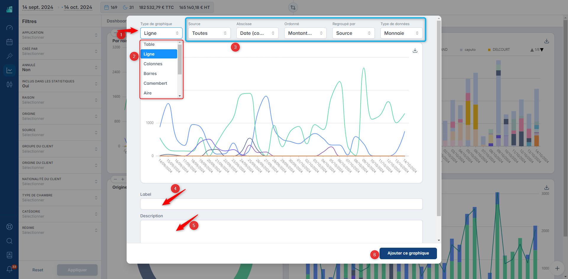Image resolution: width=568 pixels, height=279 pixels.
Task: Expand the Source filter in sidebar
Action: 60,133
